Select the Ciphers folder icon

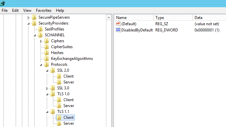46,41
